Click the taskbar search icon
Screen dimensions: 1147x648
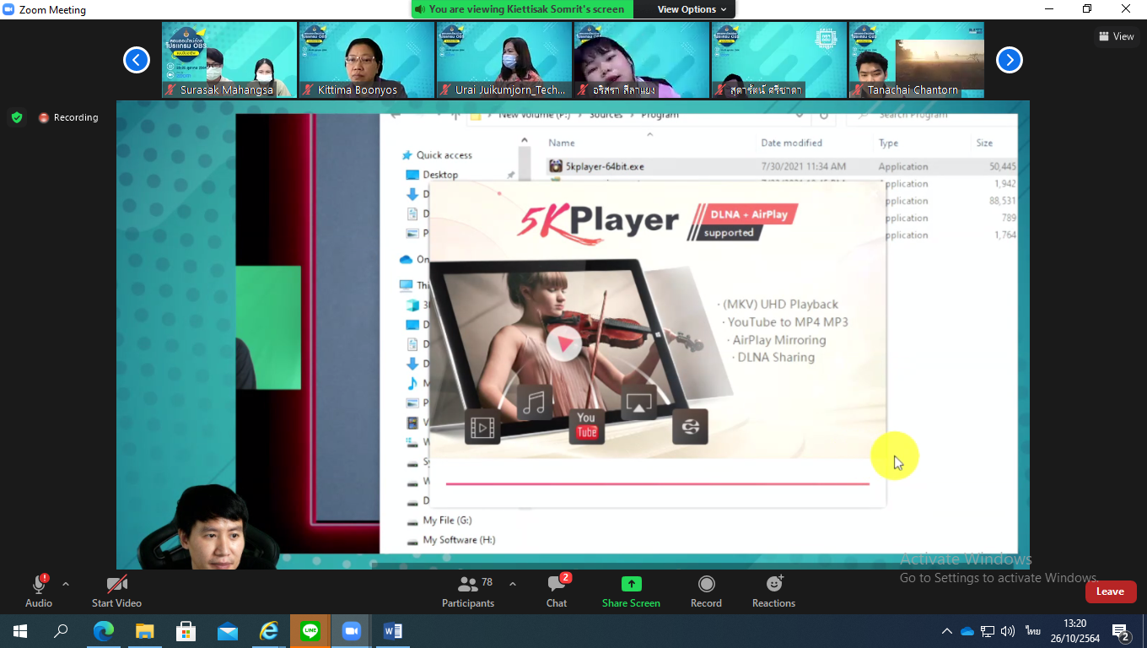tap(61, 631)
